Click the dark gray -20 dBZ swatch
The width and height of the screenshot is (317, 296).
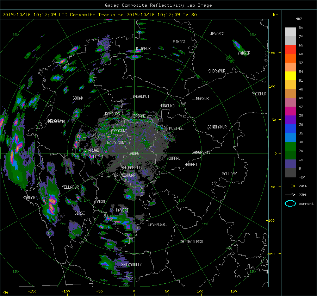pos(290,173)
